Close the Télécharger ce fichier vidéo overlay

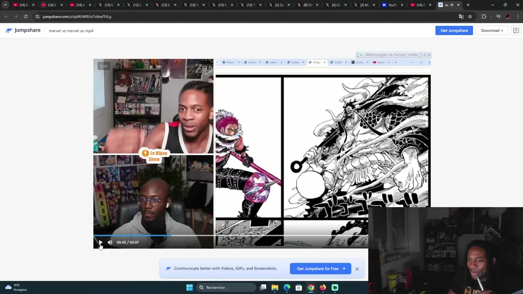429,54
